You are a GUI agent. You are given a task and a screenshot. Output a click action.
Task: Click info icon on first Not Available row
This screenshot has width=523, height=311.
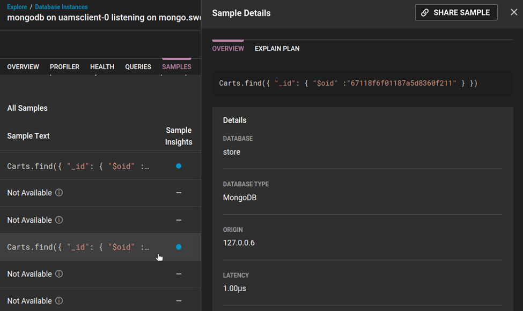click(59, 193)
